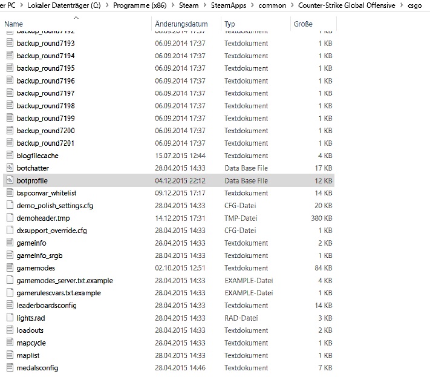Click medalsconfig date 28.04.2015 14:46
Screen dimensions: 430x377
pyautogui.click(x=180, y=368)
